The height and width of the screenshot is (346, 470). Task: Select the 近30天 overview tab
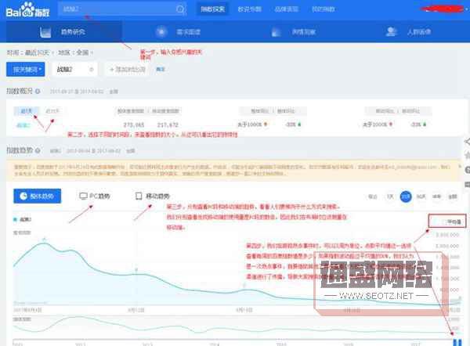click(x=52, y=111)
